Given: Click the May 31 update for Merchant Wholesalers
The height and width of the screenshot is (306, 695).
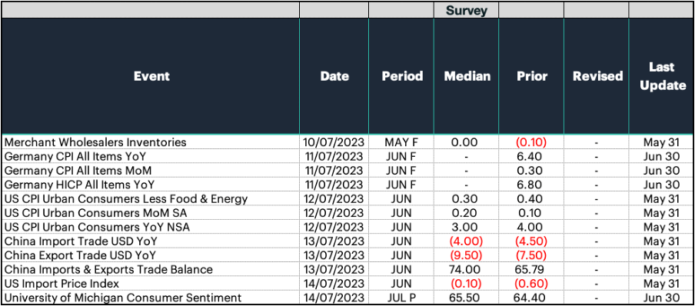Looking at the screenshot, I should click(661, 142).
